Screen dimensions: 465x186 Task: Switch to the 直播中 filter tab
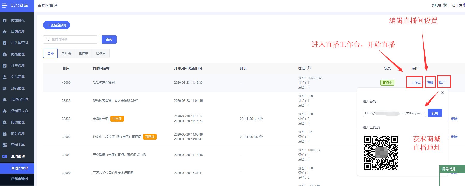83,53
